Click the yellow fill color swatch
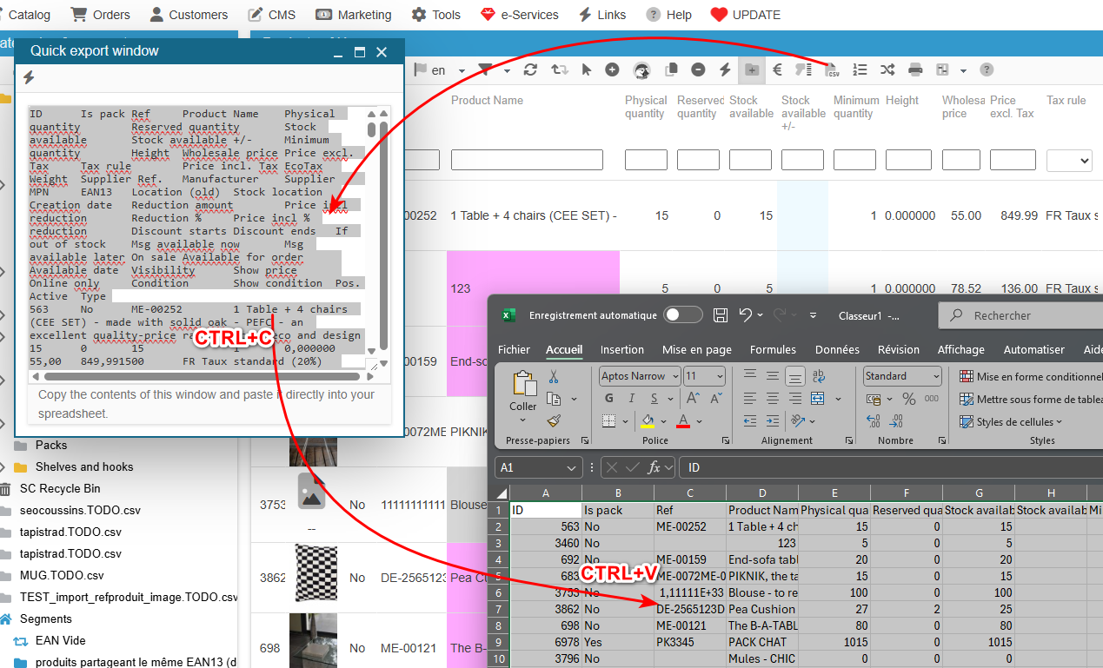 [x=648, y=422]
